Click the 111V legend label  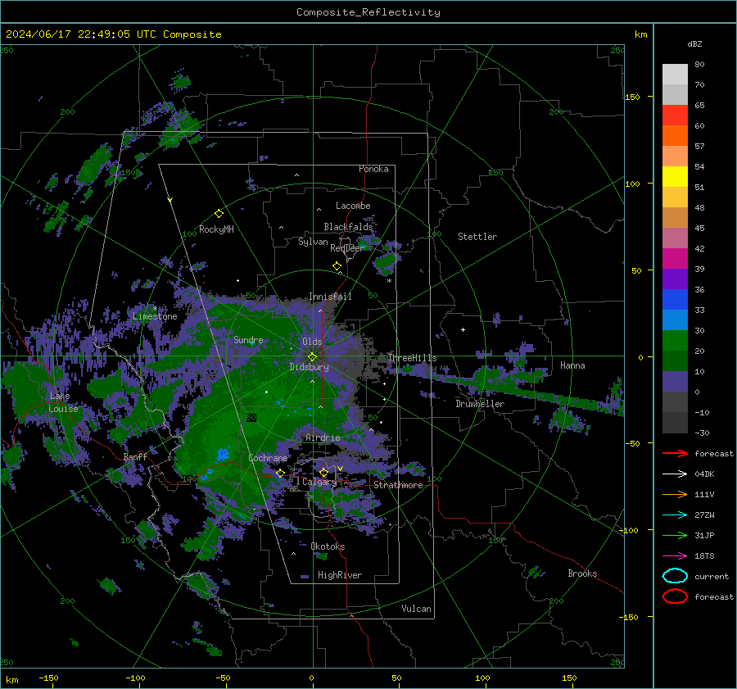point(704,494)
